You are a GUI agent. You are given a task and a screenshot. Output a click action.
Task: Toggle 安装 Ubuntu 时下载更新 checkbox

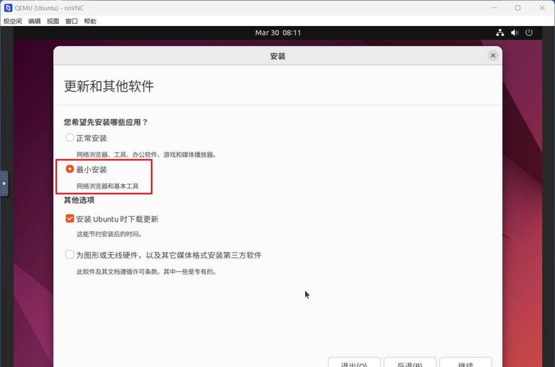click(69, 219)
